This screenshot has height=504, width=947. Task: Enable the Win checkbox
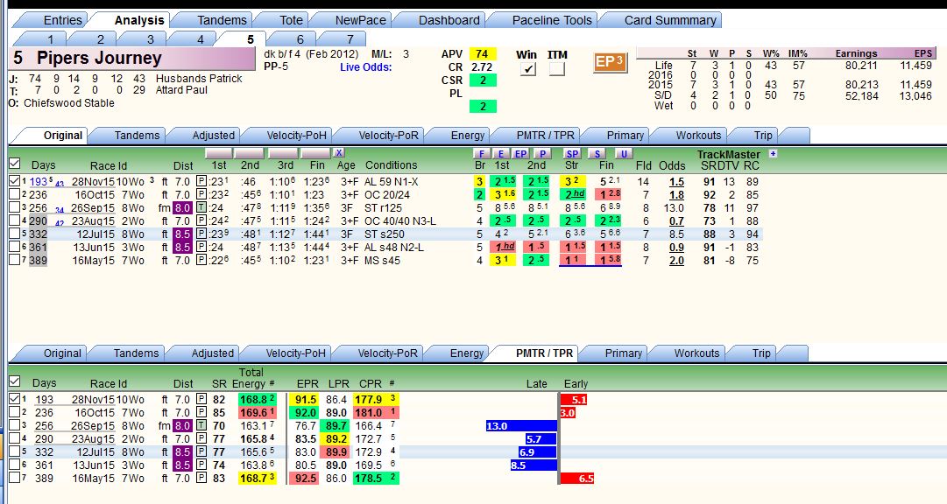[x=528, y=69]
